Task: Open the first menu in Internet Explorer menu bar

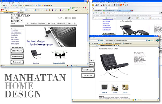Action: tap(2, 3)
